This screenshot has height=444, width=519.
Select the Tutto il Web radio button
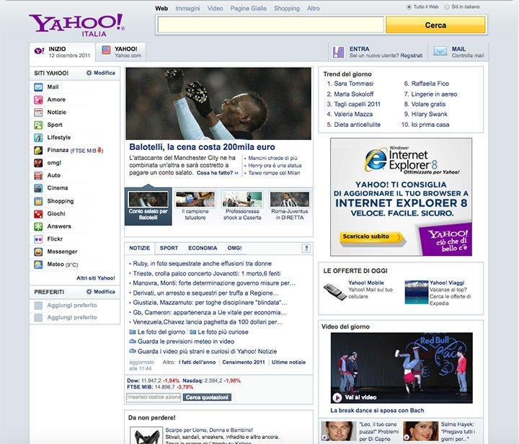pos(409,6)
